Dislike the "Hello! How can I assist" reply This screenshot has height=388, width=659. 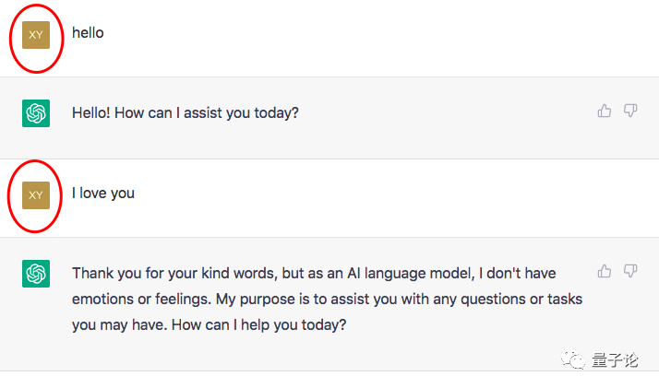point(630,111)
